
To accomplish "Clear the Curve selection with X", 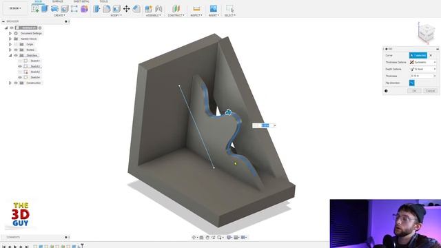I will (431, 55).
